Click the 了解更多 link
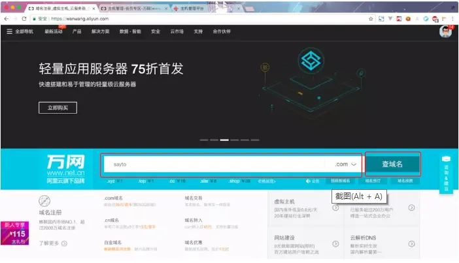 49,243
